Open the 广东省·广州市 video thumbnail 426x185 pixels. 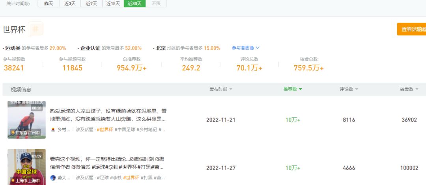27,120
